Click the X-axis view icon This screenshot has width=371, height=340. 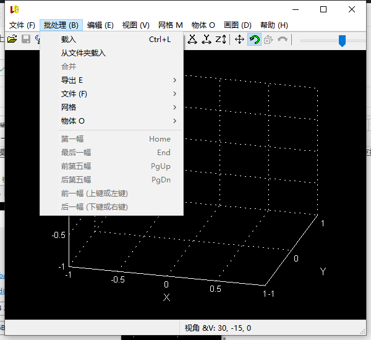[192, 40]
